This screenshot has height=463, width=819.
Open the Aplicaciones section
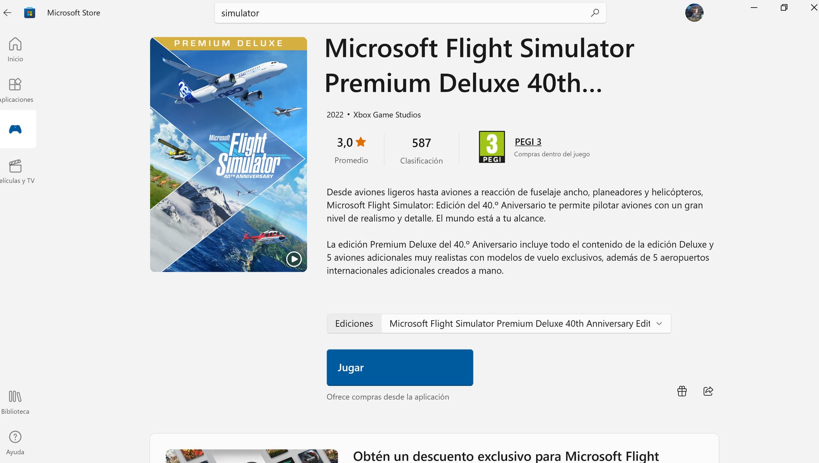click(15, 90)
